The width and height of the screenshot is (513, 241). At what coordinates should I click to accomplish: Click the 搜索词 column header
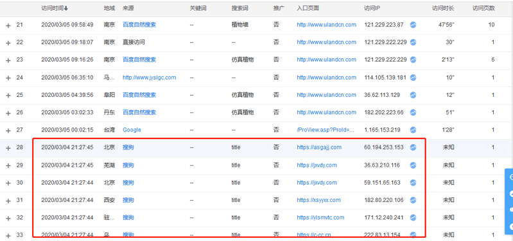tap(240, 8)
